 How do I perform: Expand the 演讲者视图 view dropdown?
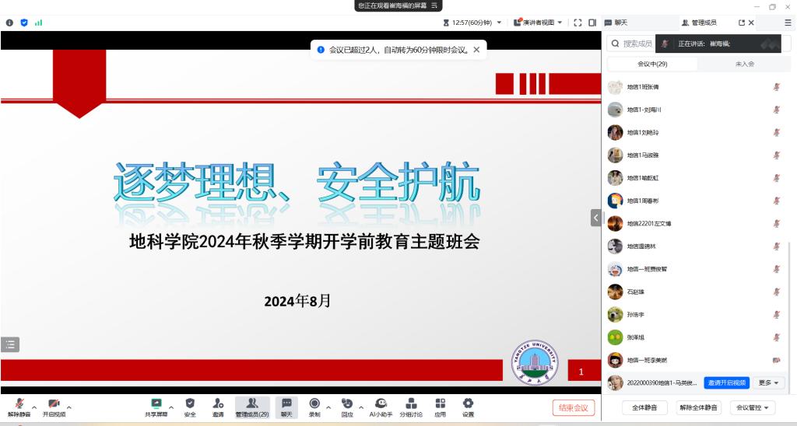tap(538, 23)
